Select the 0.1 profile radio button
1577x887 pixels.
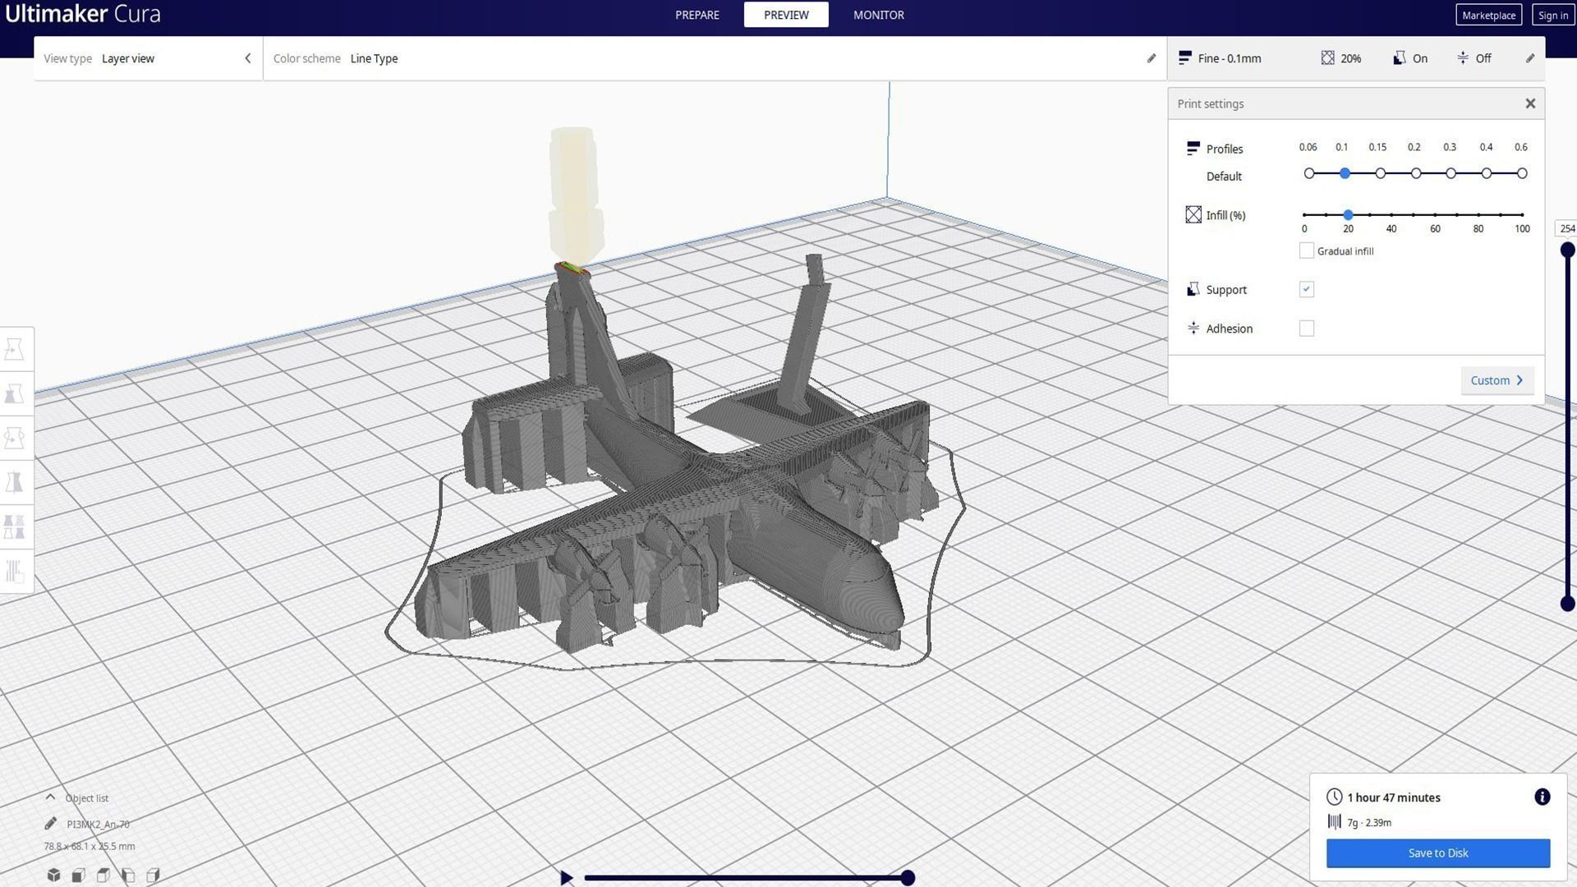[1345, 173]
